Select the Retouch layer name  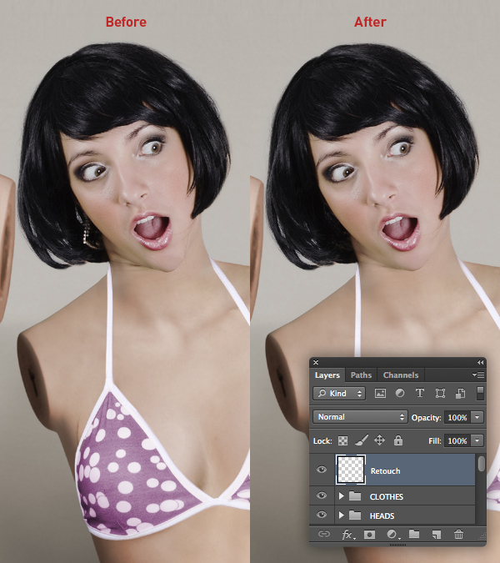click(385, 470)
